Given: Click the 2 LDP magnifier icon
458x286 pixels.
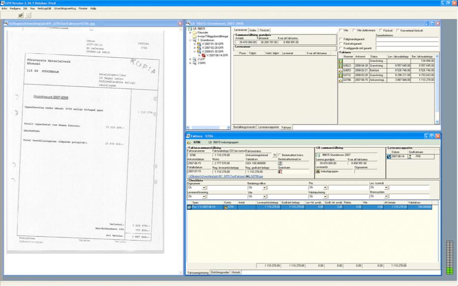Looking at the screenshot, I should coord(195,59).
